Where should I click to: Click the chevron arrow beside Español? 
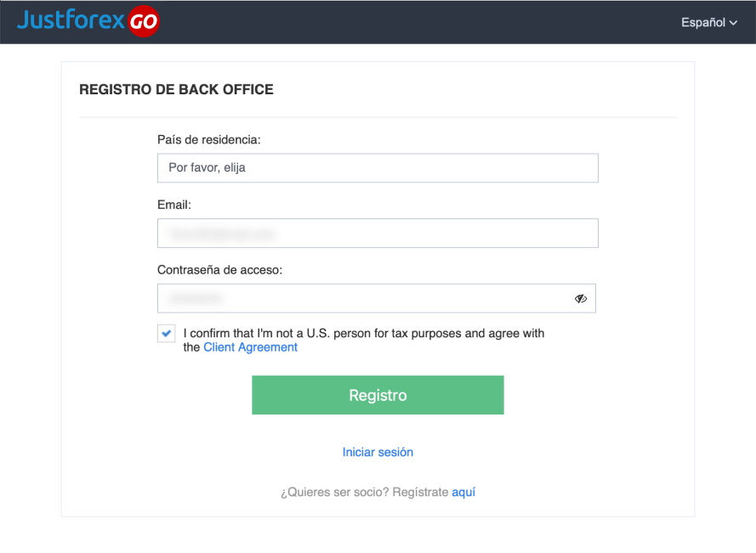733,23
